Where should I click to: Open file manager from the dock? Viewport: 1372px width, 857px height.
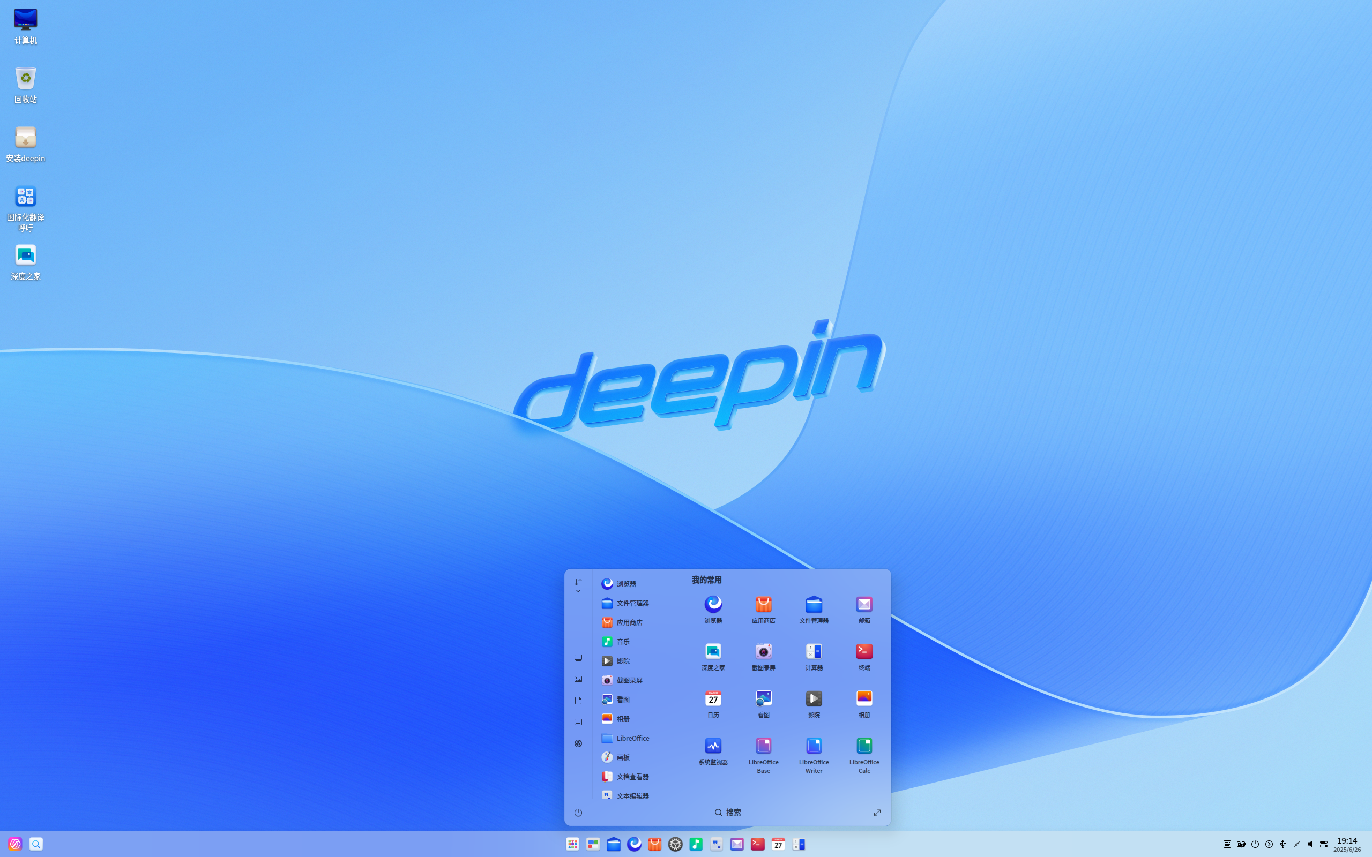point(614,844)
